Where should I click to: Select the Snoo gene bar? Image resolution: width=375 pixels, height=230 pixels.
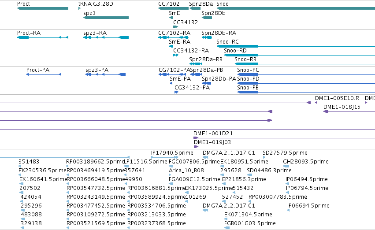point(296,8)
